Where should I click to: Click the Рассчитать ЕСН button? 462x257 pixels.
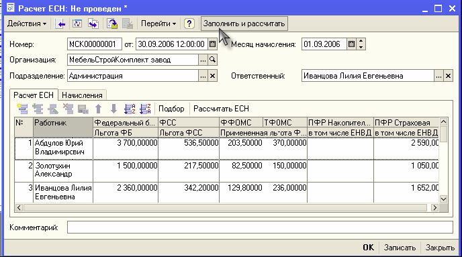pyautogui.click(x=221, y=109)
